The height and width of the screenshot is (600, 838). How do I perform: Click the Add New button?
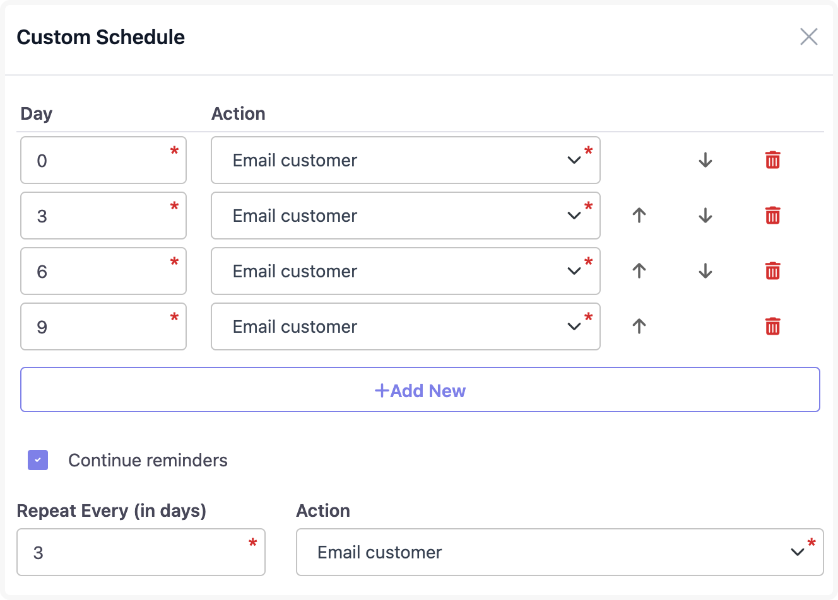[420, 390]
